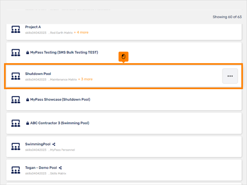Expand "+ 4 more" under Project A
The width and height of the screenshot is (247, 185).
tap(81, 32)
